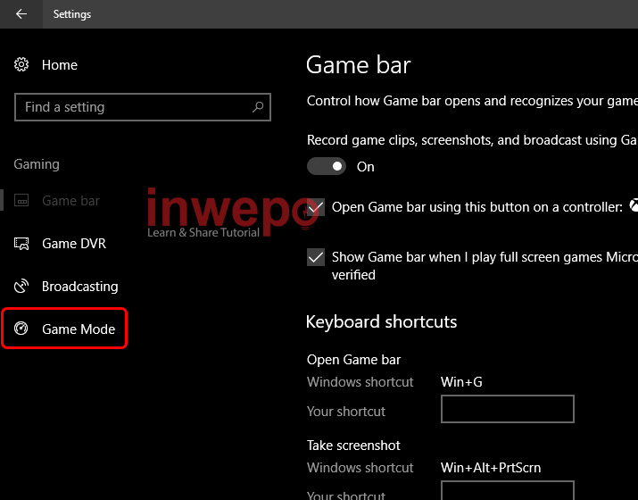Click the On label next to the switch

coord(365,167)
